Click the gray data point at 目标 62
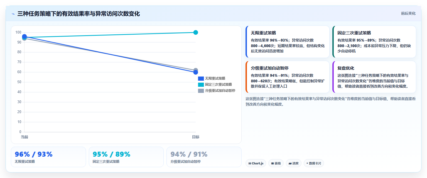The image size is (427, 178). 195,70
